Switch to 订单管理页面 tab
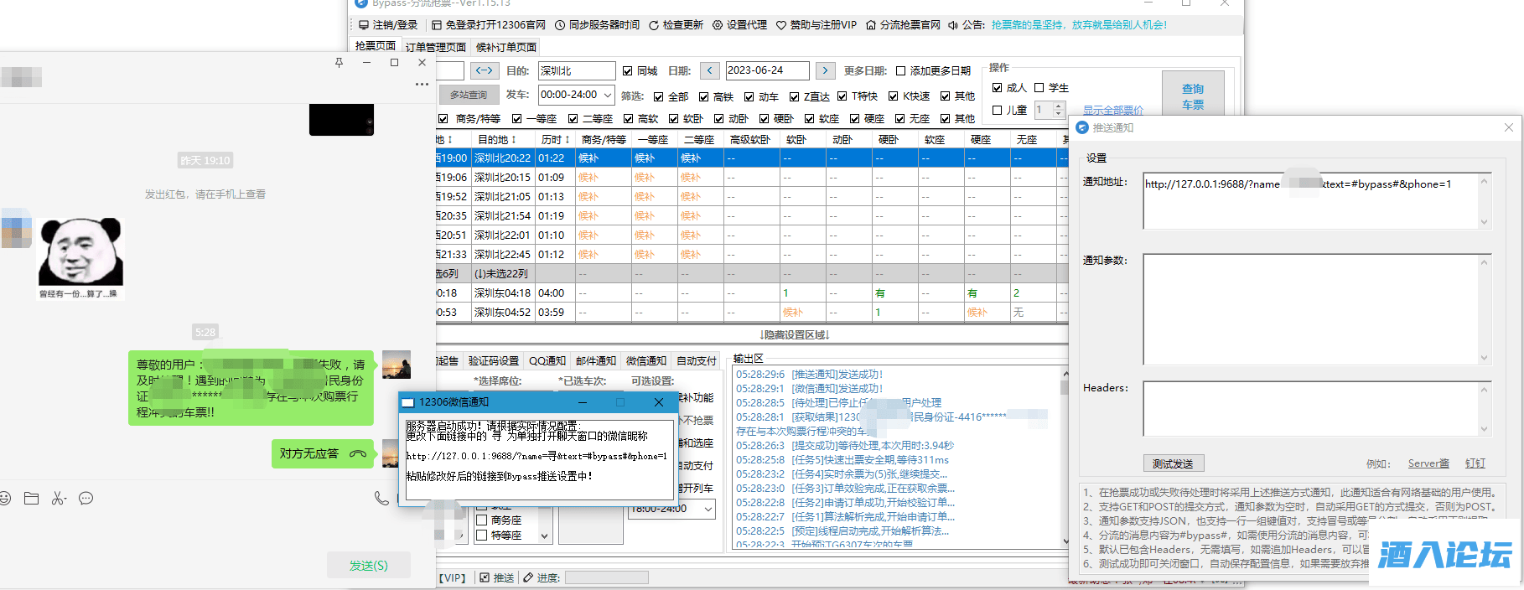Viewport: 1524px width, 590px height. 436,48
